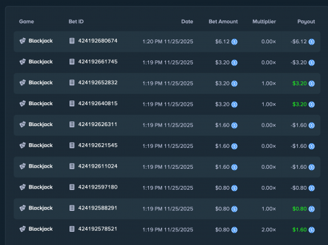Open bet ID 424192621545 link

(x=98, y=145)
